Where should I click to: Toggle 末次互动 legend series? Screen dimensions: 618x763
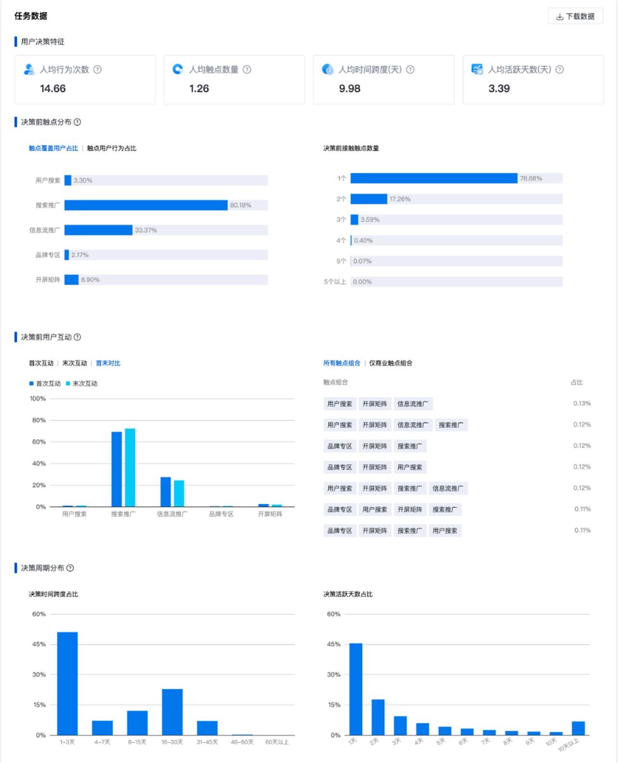[82, 384]
